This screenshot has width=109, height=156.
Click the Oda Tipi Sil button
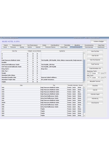tap(95, 56)
